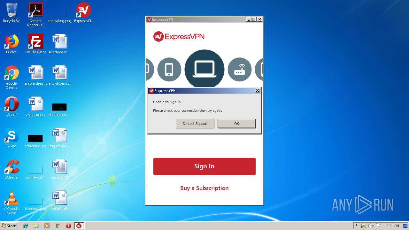Select the smartphone device icon

pyautogui.click(x=169, y=69)
